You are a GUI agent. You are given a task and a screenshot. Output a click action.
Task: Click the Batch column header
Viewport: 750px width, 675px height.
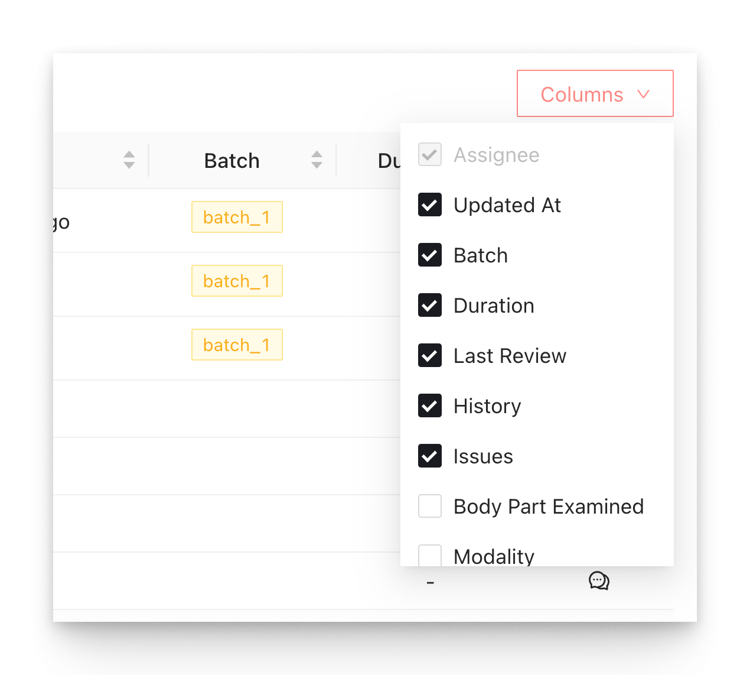point(231,161)
